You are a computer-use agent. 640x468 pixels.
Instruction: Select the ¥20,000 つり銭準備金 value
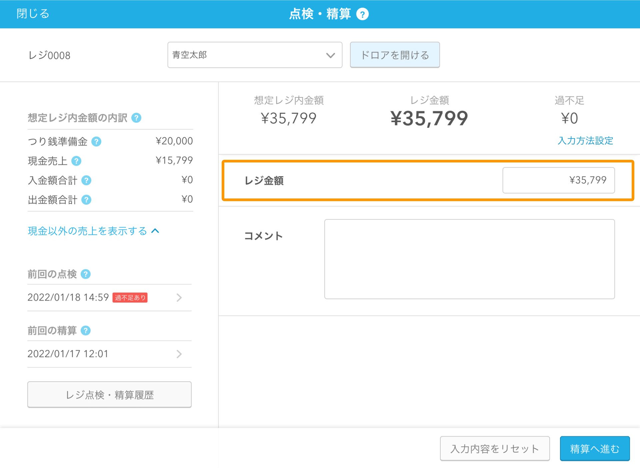click(x=174, y=141)
